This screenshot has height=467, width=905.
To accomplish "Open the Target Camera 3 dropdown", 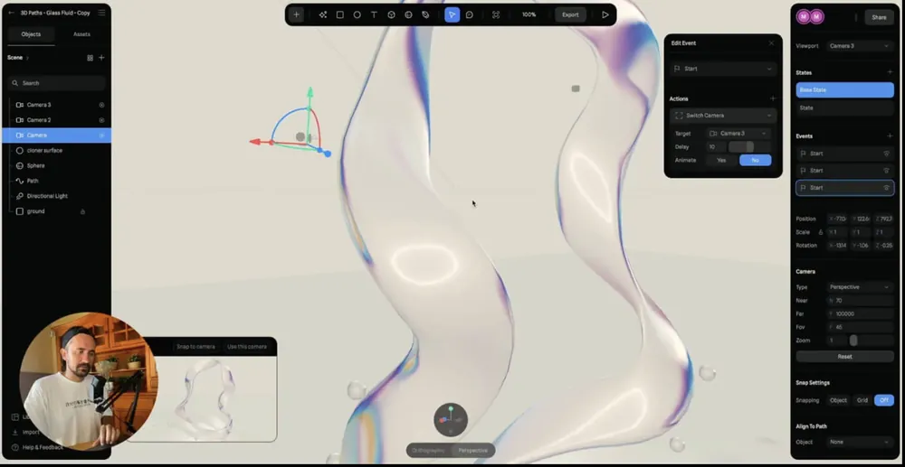I will click(x=738, y=134).
